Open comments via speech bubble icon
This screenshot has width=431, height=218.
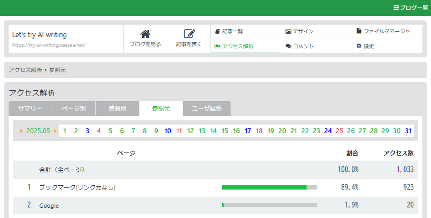coord(288,46)
